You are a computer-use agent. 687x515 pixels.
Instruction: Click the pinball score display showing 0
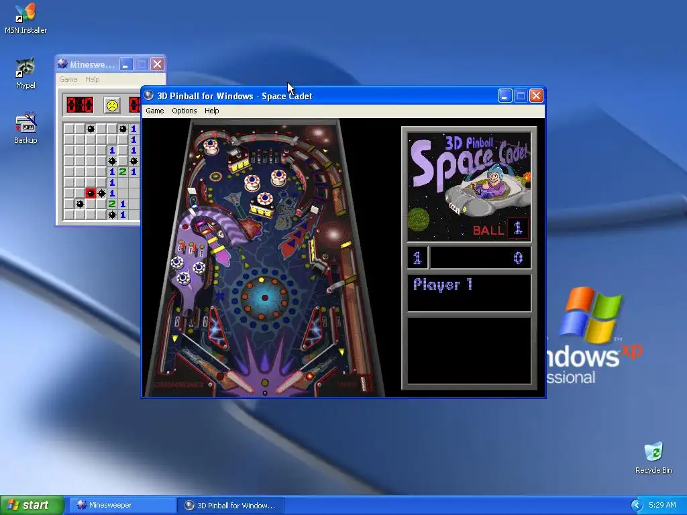(480, 257)
